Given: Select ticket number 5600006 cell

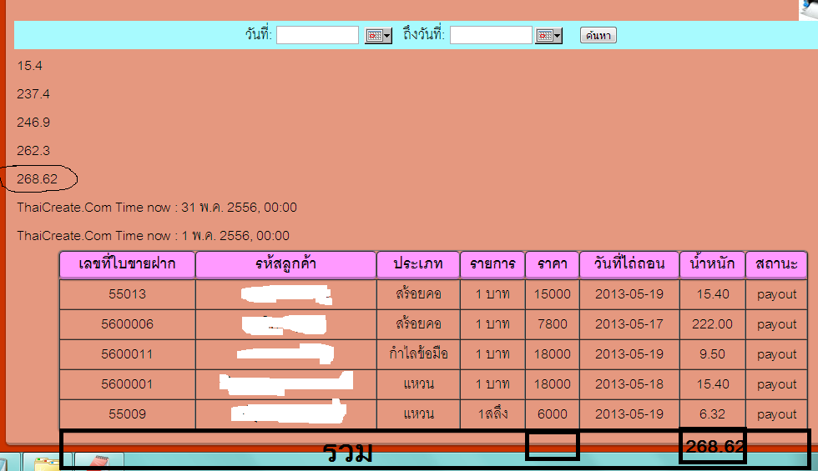Looking at the screenshot, I should [127, 324].
